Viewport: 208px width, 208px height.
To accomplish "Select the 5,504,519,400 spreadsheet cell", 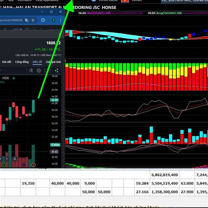I will click(164, 183).
